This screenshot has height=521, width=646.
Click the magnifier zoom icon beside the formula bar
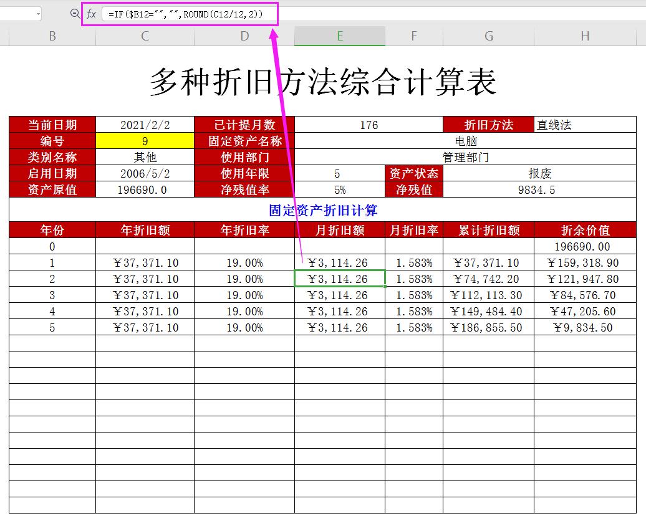[76, 14]
